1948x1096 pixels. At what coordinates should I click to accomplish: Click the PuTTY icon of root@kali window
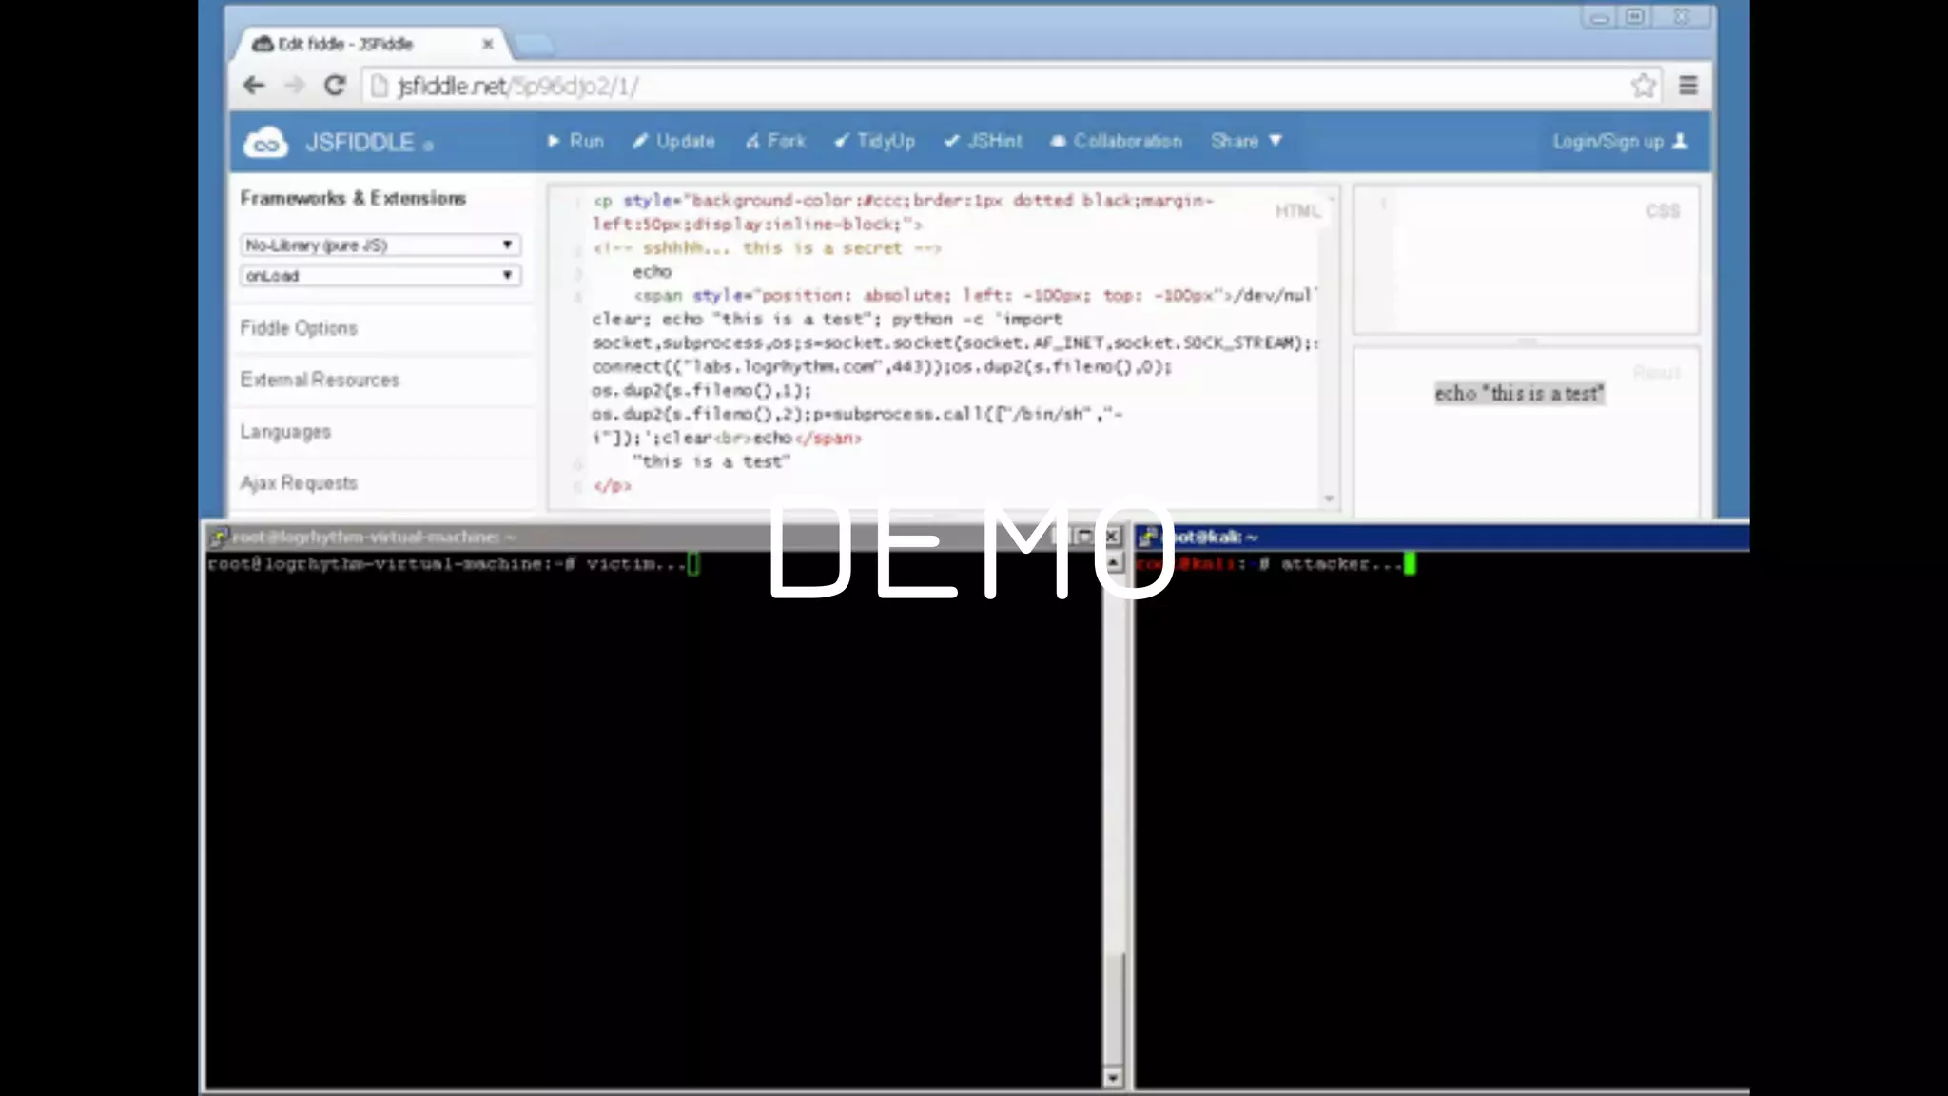pos(1147,538)
